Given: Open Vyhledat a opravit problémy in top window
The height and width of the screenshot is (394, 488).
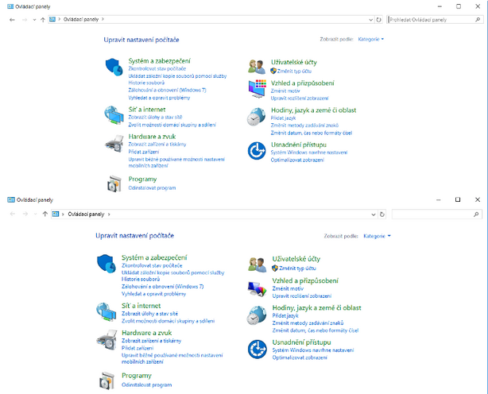Looking at the screenshot, I should pos(159,98).
